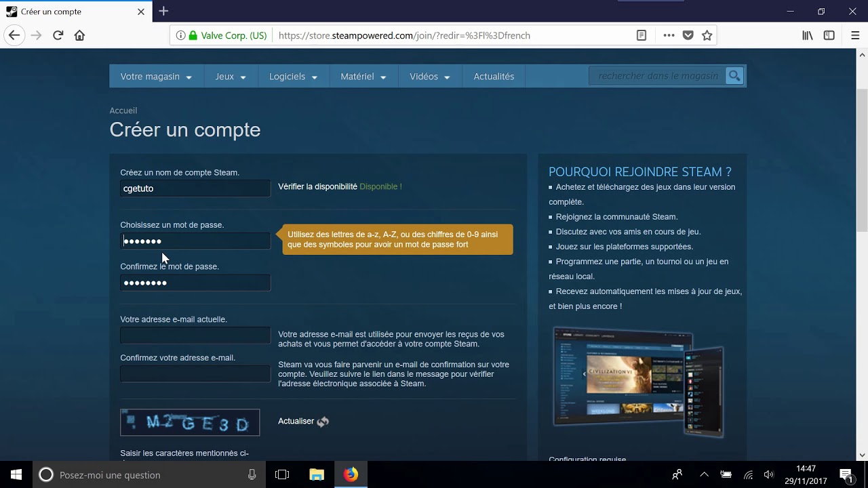This screenshot has height=488, width=868.
Task: Reload the page with the refresh icon
Action: coord(58,35)
